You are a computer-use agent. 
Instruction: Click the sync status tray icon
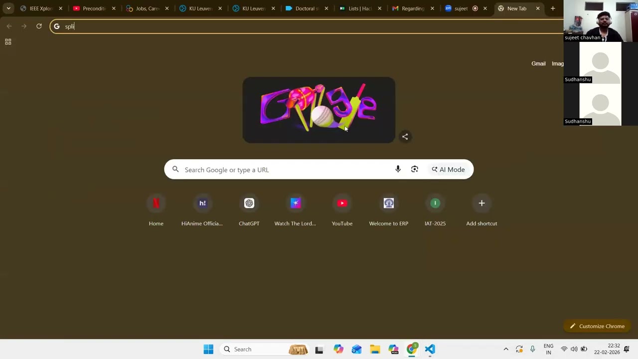click(519, 349)
